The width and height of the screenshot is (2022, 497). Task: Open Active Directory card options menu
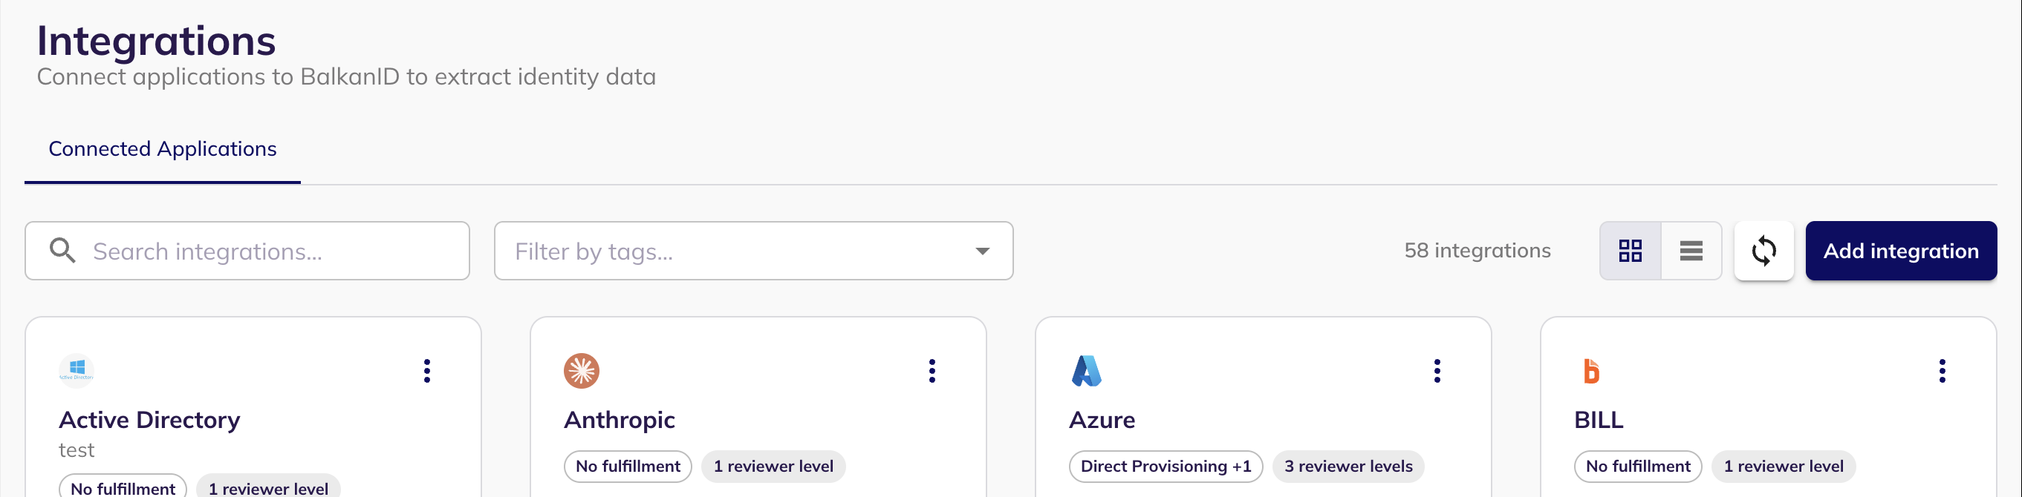[x=427, y=371]
